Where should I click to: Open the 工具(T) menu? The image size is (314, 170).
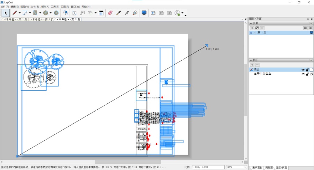(55, 7)
